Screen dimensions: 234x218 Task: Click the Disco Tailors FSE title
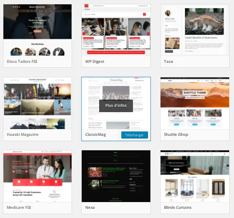coord(22,61)
